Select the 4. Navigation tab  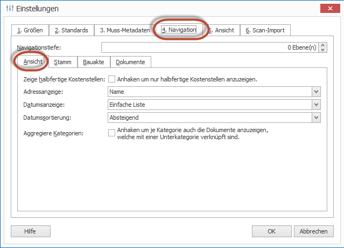point(179,30)
